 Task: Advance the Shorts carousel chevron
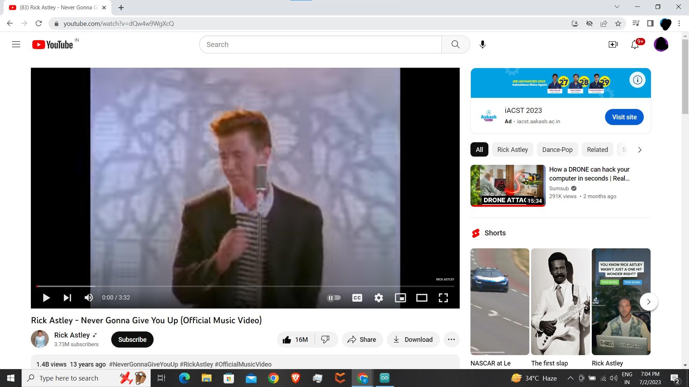click(x=648, y=302)
